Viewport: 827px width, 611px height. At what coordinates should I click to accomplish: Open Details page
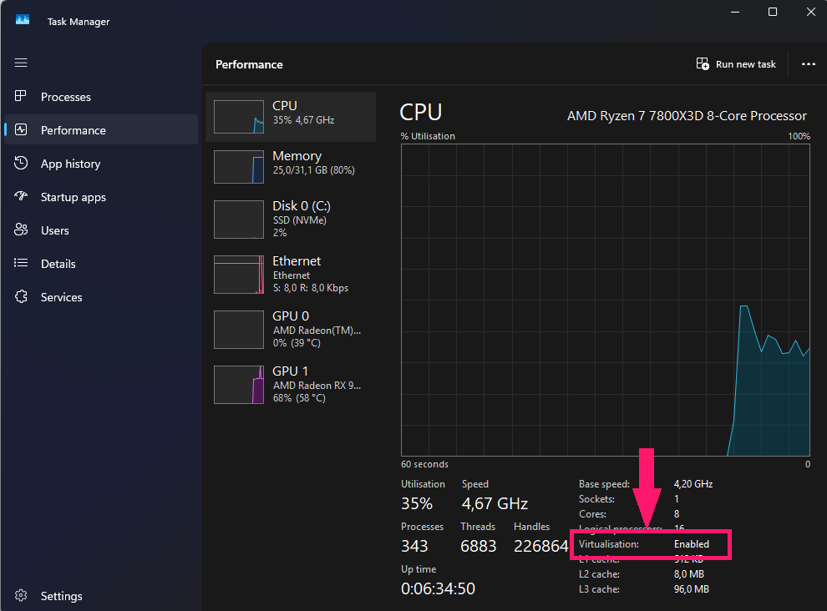coord(101,264)
